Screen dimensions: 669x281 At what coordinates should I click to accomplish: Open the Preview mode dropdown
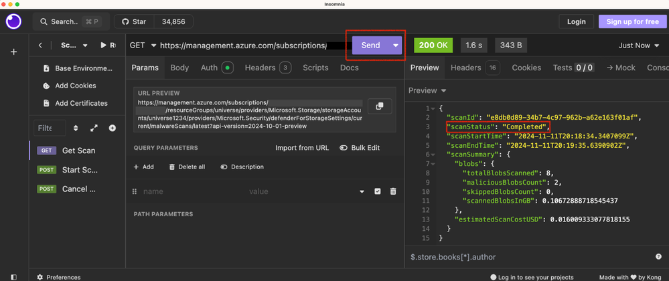coord(427,90)
